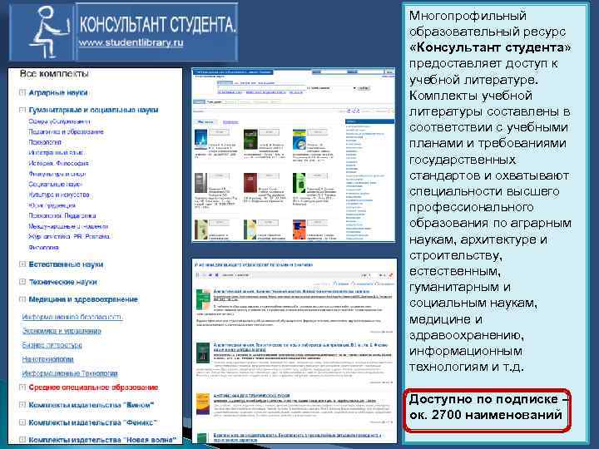Screen dimensions: 599x449
Task: Click the Аграрные науки label
Action: (58, 93)
